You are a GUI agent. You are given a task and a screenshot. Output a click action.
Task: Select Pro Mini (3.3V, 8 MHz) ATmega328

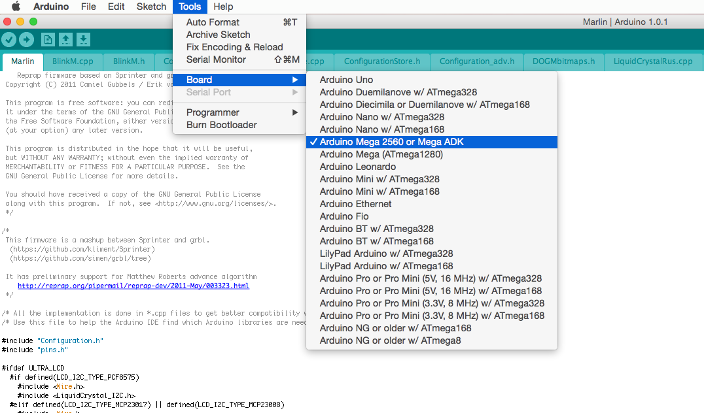431,304
